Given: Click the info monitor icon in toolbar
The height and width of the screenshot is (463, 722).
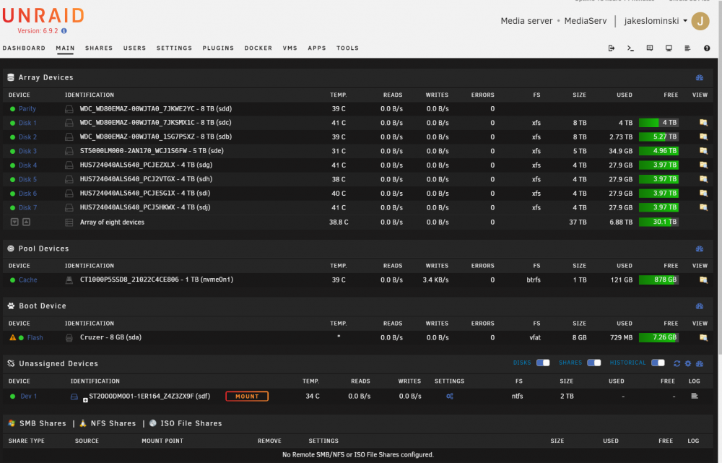Looking at the screenshot, I should (x=669, y=48).
